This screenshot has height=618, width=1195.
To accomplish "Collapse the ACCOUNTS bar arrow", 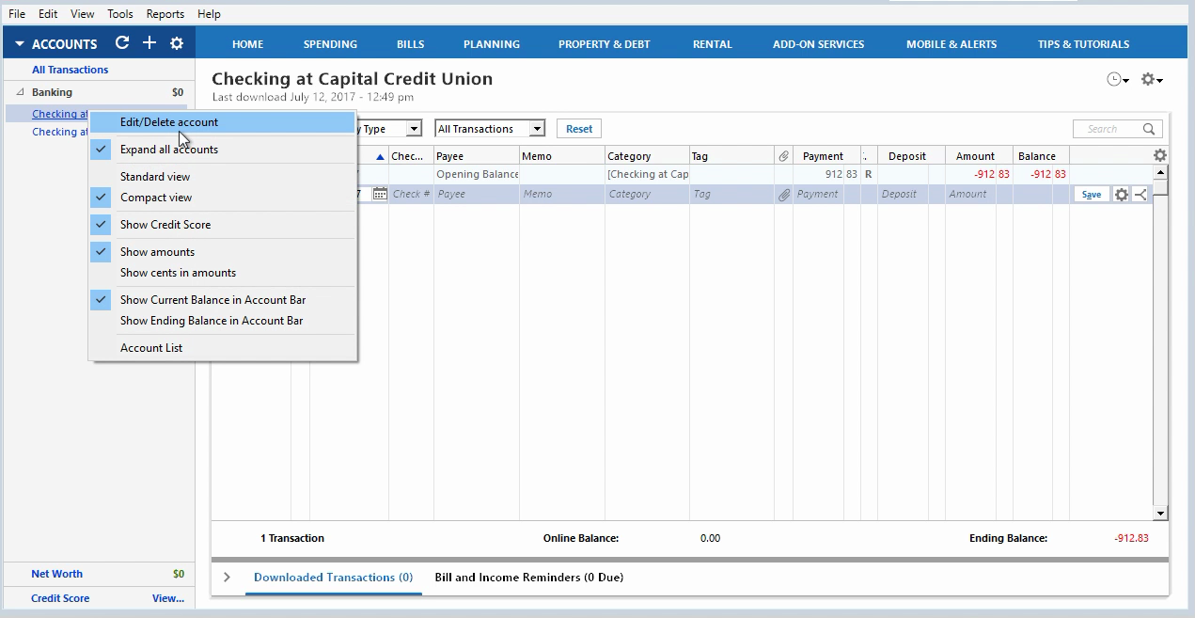I will click(x=19, y=44).
